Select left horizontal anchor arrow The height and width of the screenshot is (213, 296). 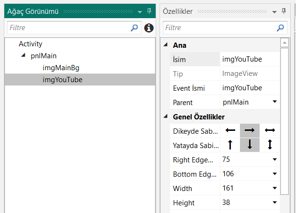[x=230, y=130]
